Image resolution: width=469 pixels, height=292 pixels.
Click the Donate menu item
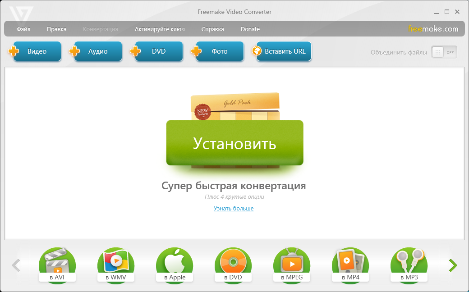pyautogui.click(x=250, y=29)
